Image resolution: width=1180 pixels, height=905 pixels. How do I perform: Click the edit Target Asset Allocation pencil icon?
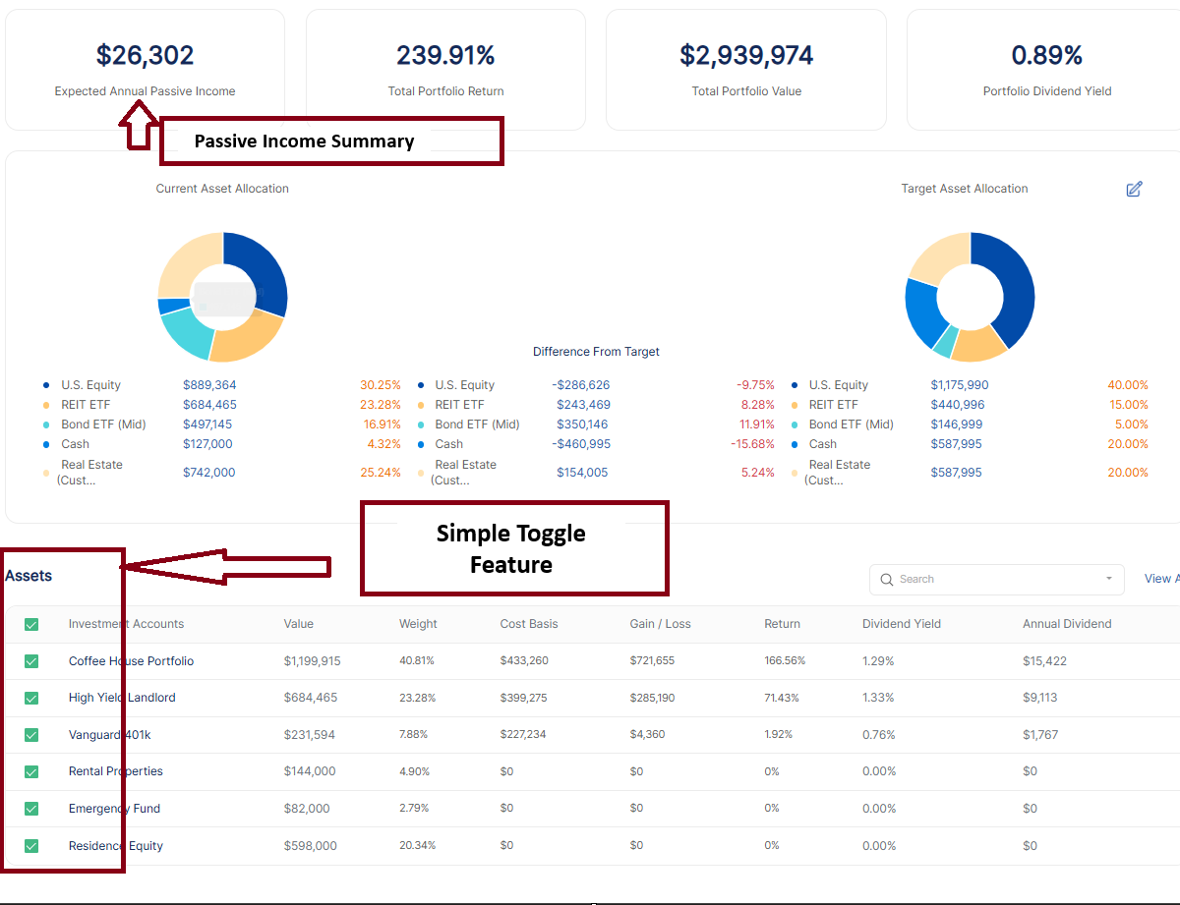pyautogui.click(x=1134, y=189)
